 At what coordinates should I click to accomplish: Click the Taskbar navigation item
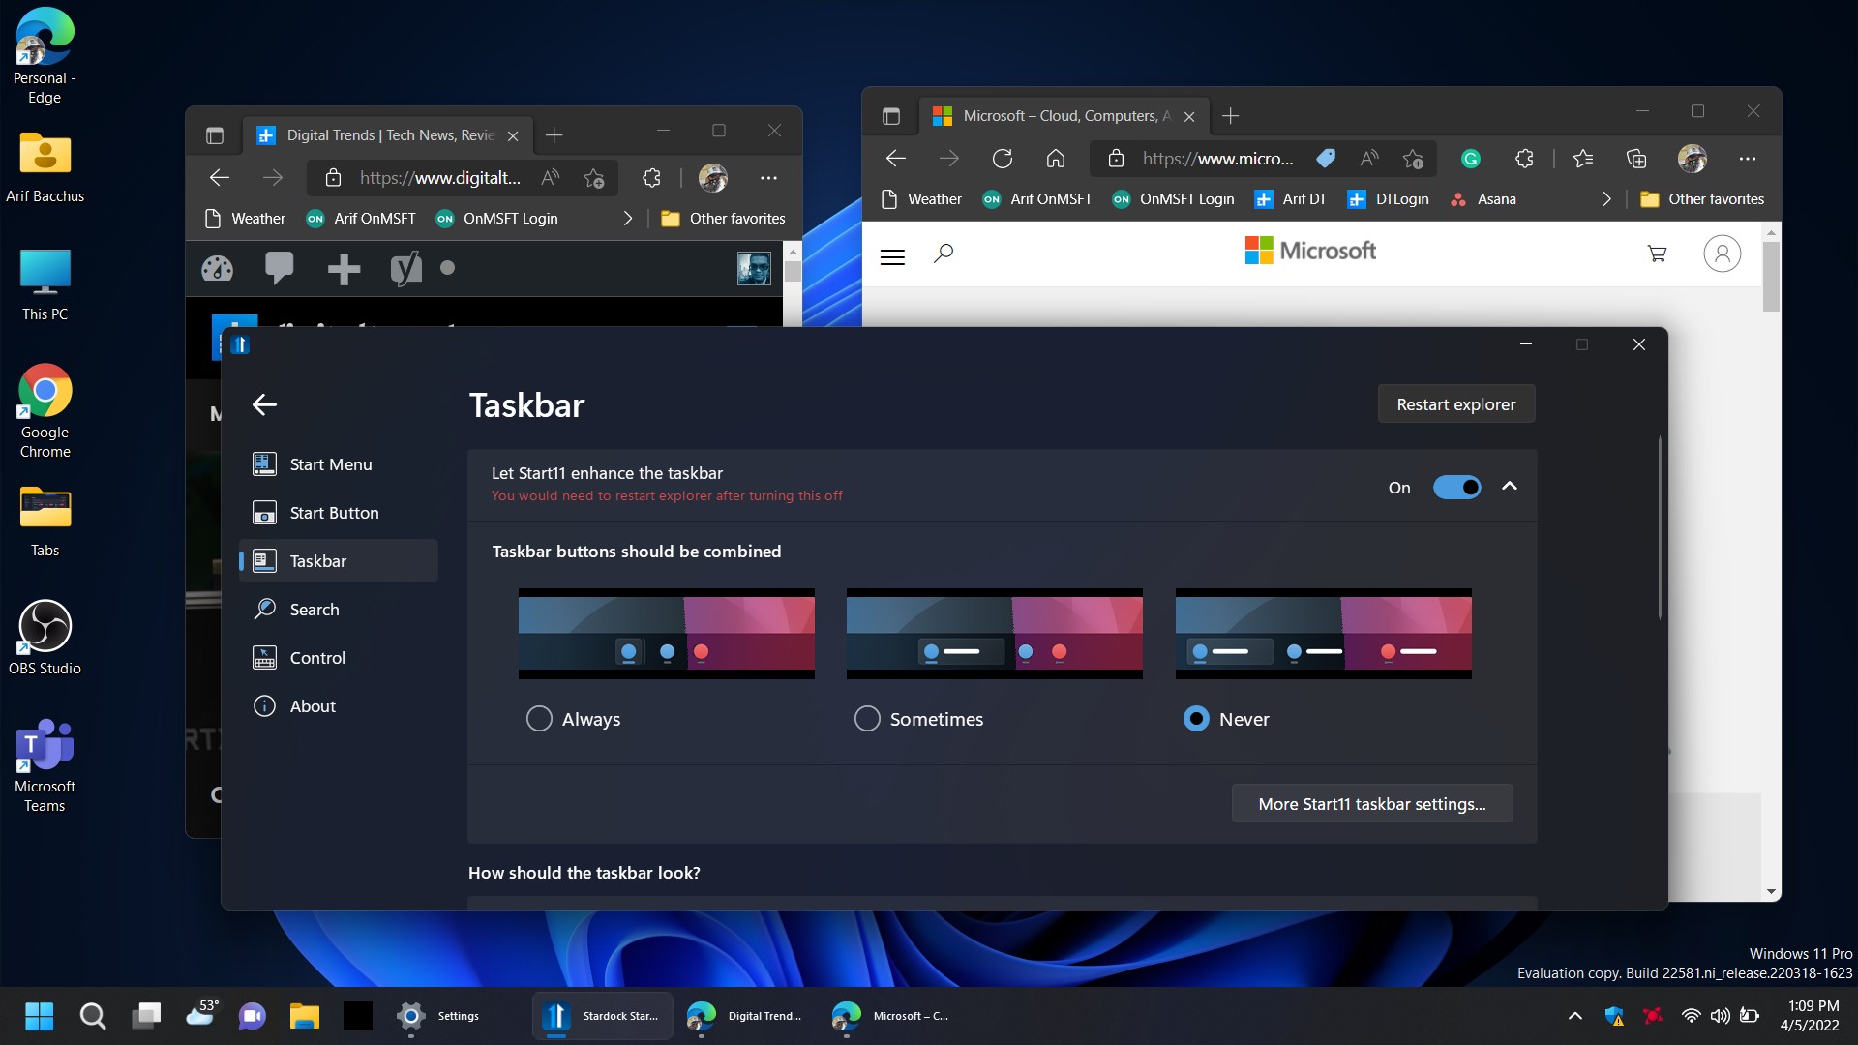click(x=316, y=559)
